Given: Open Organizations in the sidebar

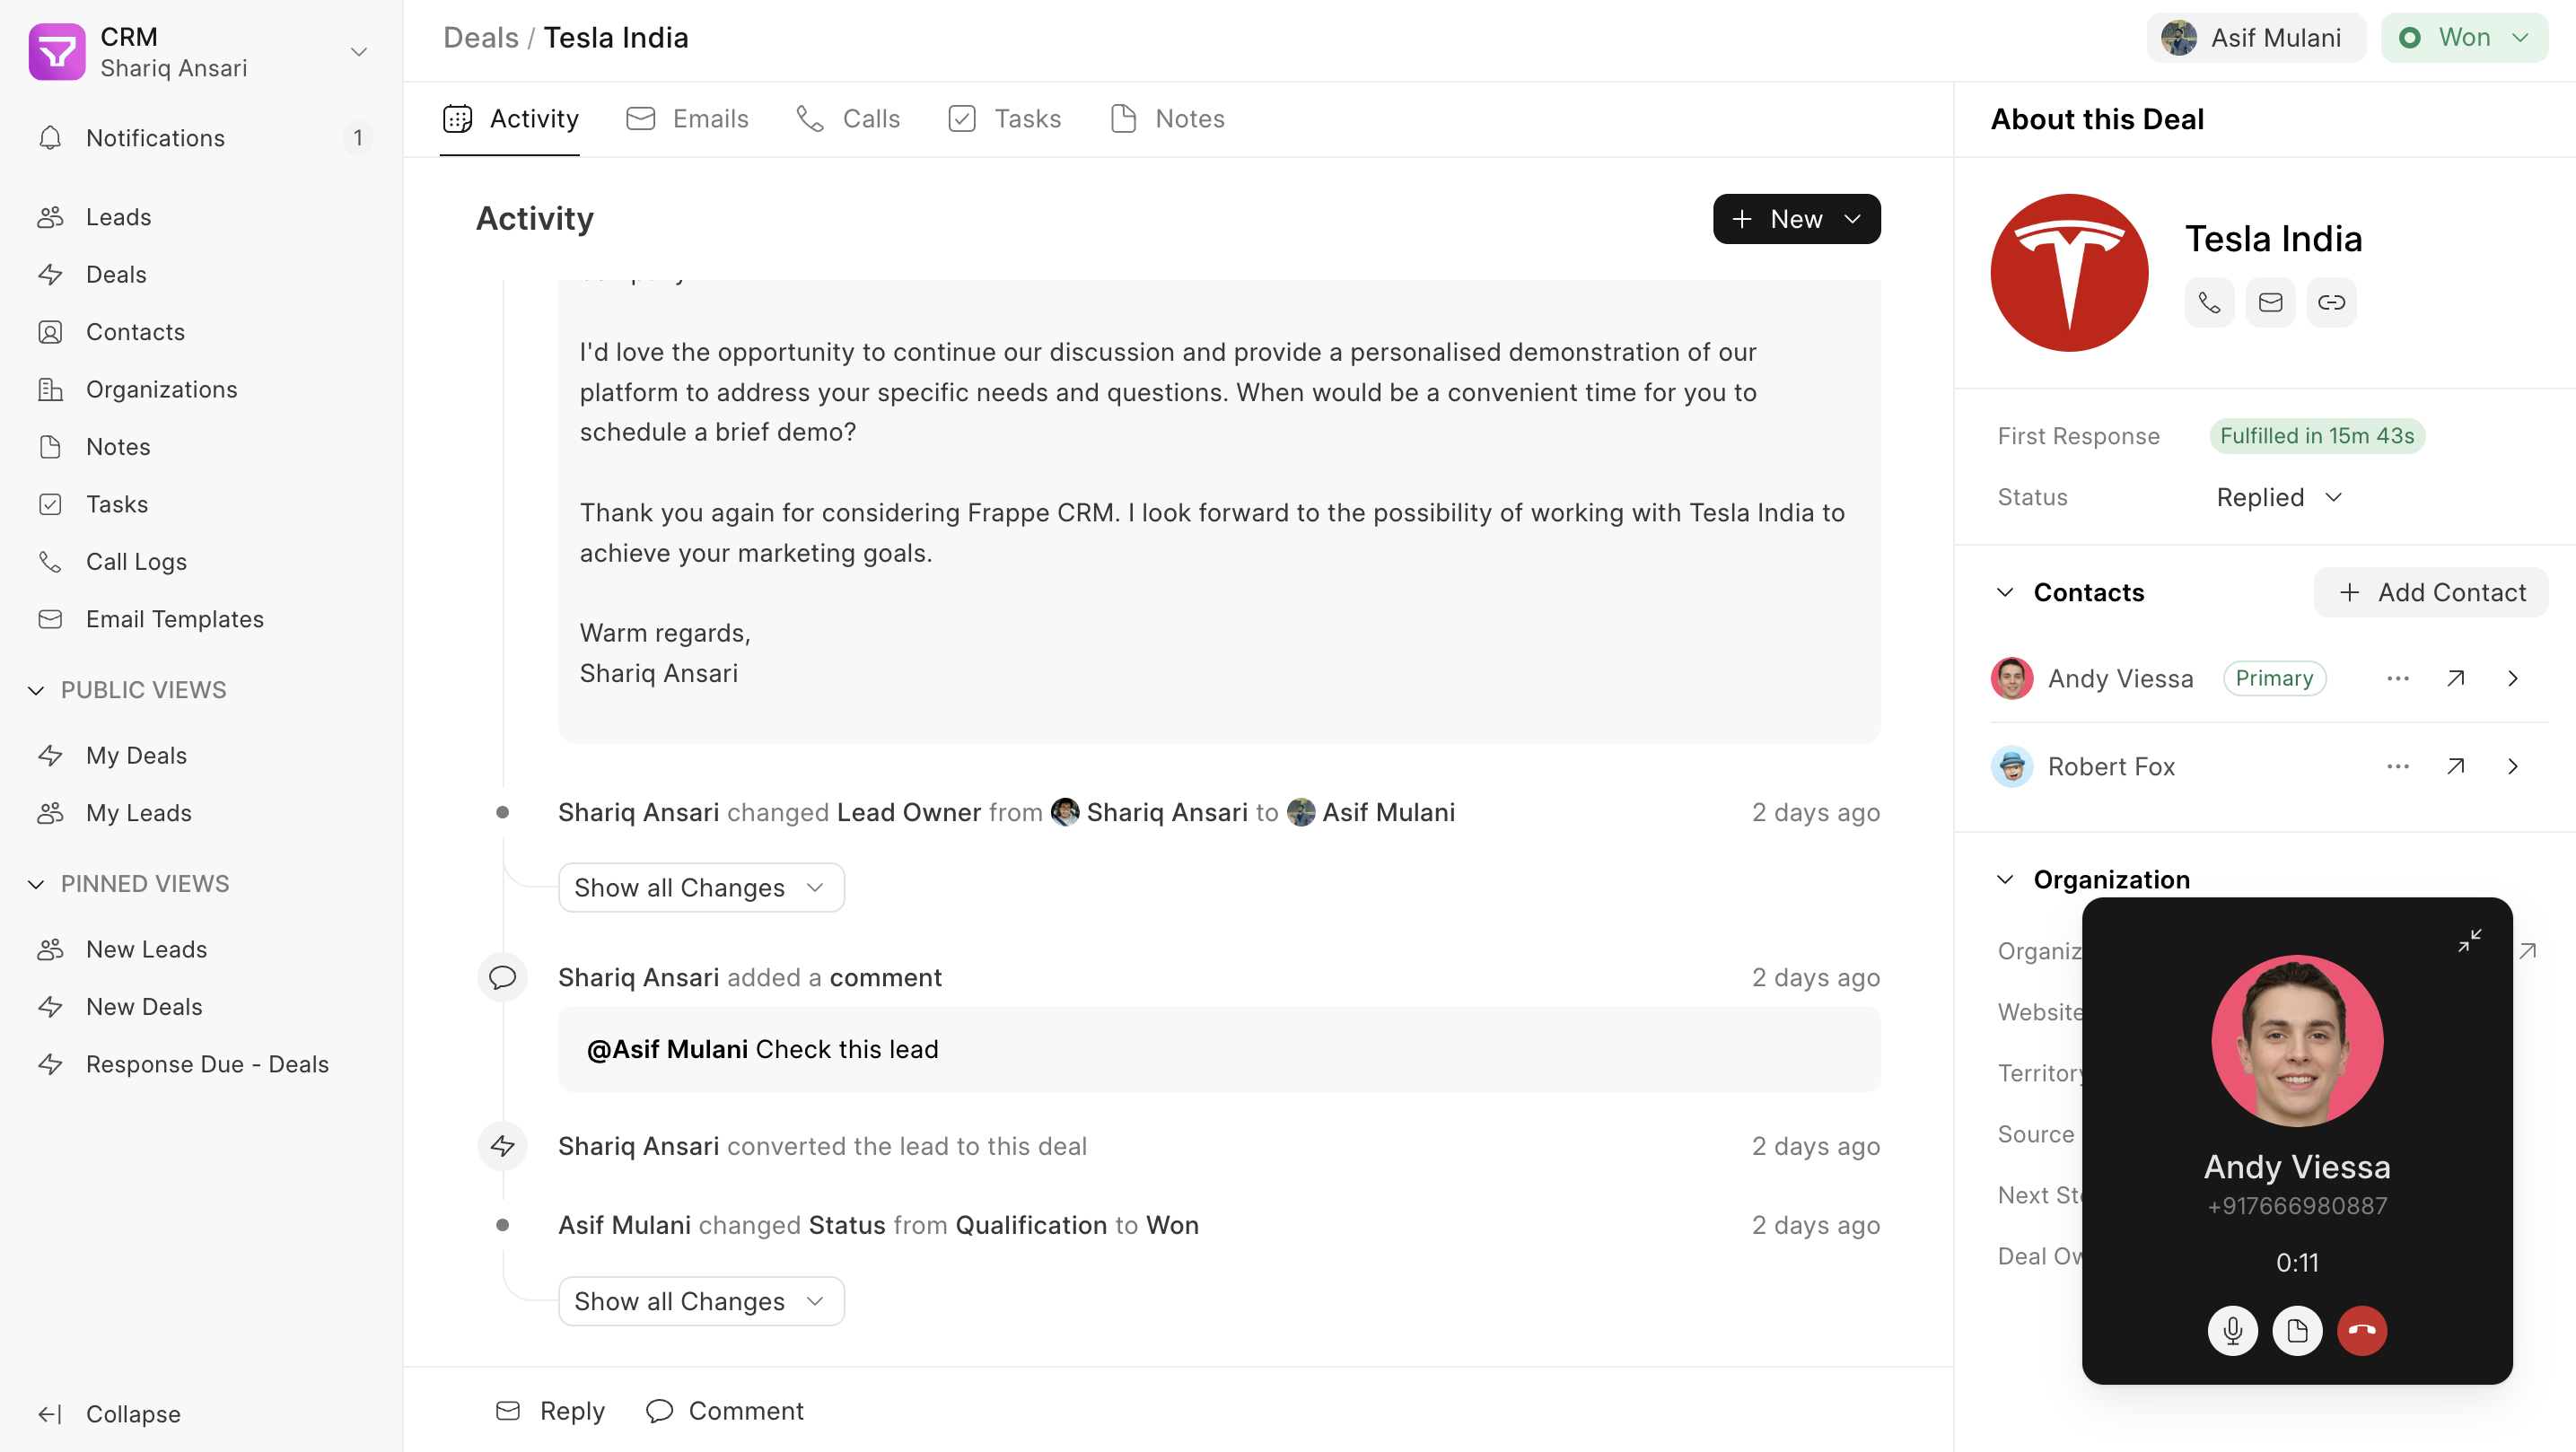Looking at the screenshot, I should 201,389.
